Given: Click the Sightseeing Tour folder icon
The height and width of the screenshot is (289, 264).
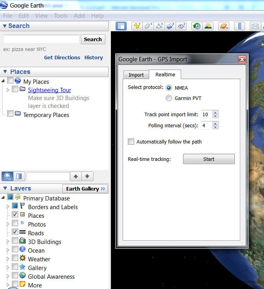Looking at the screenshot, I should tap(22, 89).
